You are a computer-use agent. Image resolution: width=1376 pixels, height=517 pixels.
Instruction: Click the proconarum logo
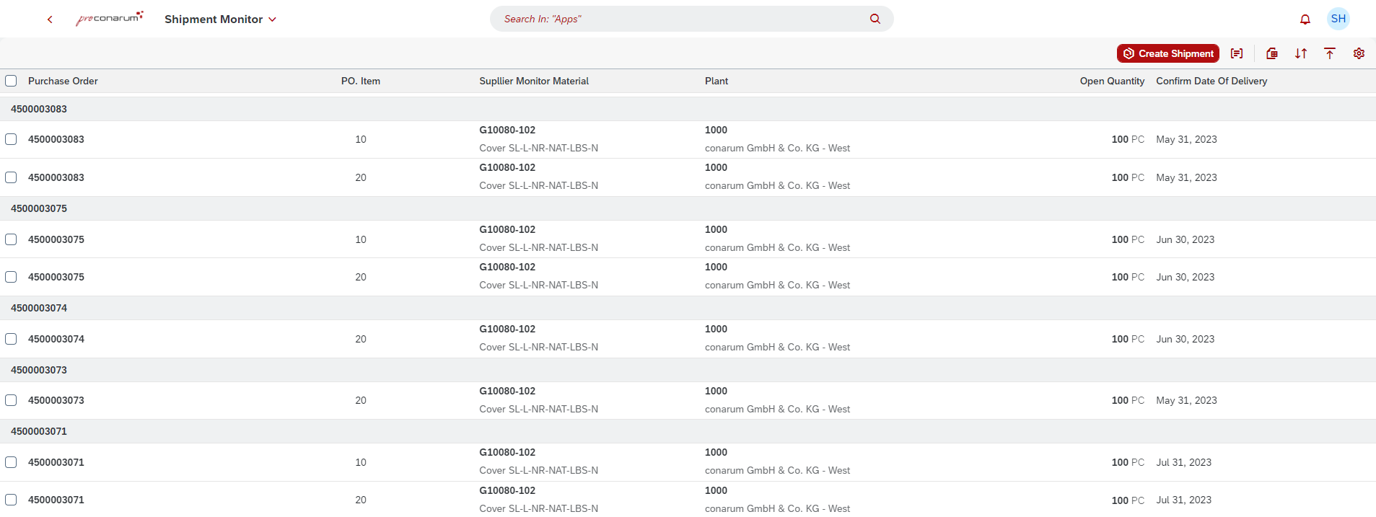pos(110,19)
